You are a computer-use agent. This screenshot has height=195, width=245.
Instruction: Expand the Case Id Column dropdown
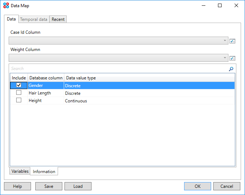coord(225,41)
